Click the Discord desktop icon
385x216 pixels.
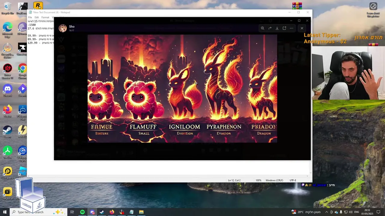point(8,91)
